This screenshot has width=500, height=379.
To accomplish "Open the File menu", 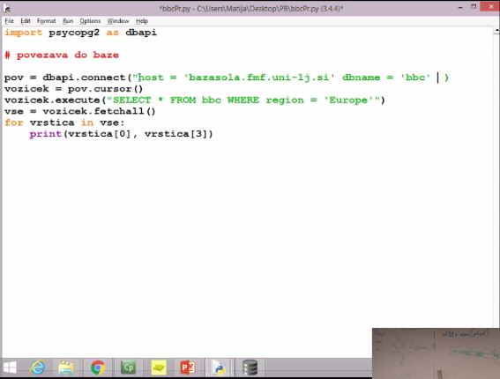I will coord(9,21).
